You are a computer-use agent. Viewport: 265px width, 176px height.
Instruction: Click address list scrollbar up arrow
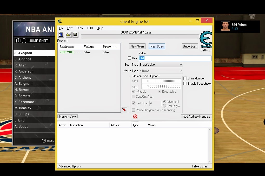[210, 130]
